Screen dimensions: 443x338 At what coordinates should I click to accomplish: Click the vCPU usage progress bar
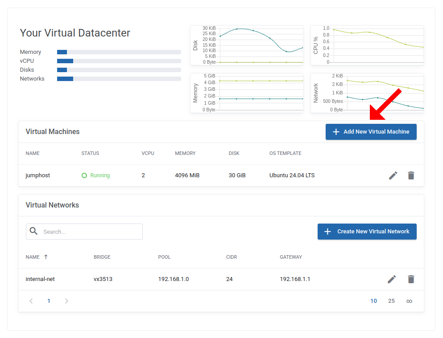119,61
